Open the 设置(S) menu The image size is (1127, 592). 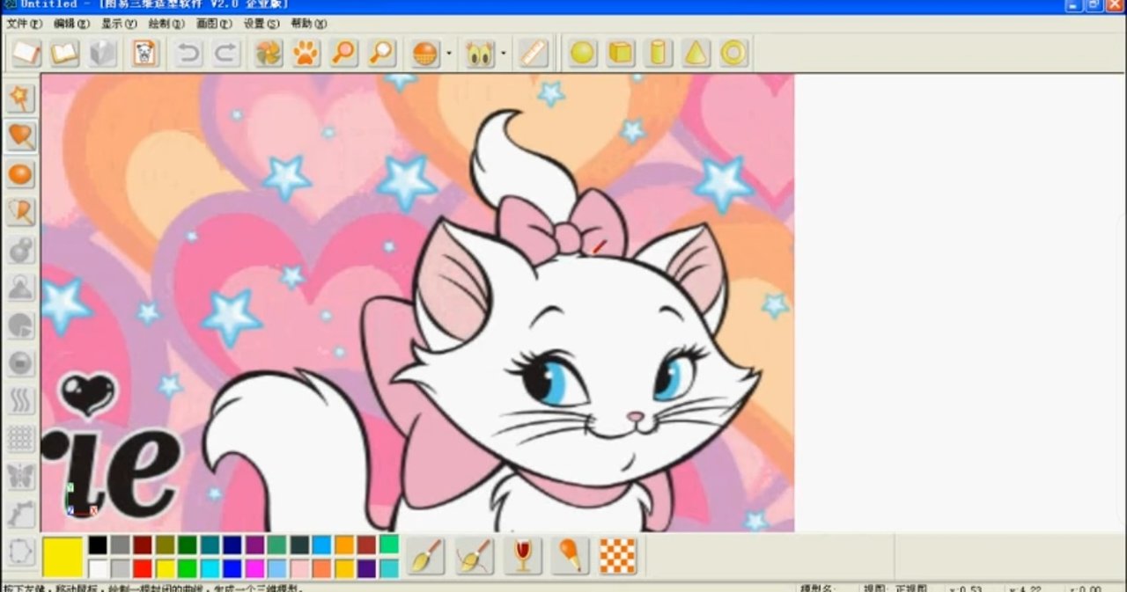261,24
